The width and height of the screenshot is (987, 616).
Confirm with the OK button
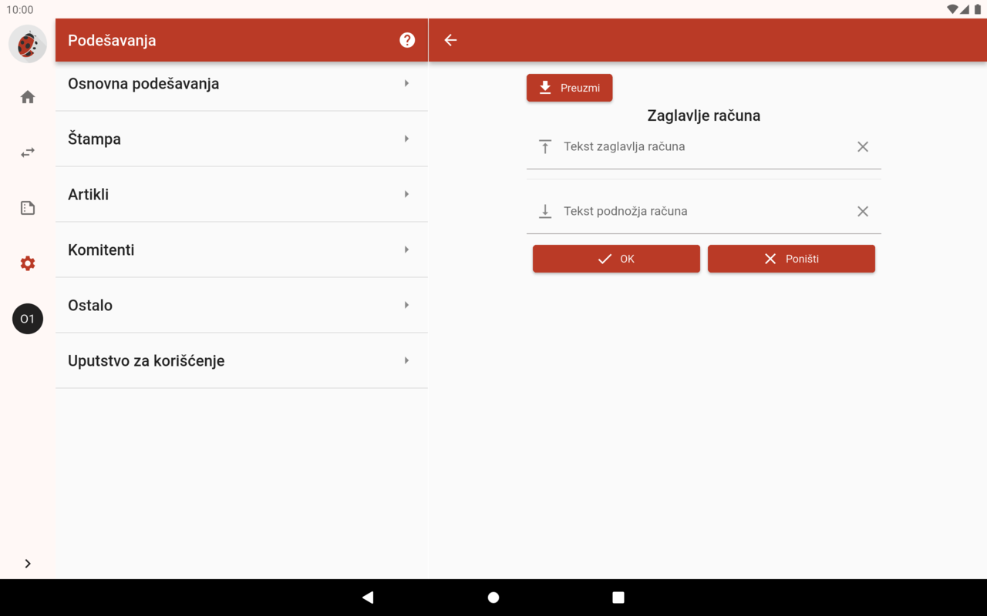tap(616, 259)
